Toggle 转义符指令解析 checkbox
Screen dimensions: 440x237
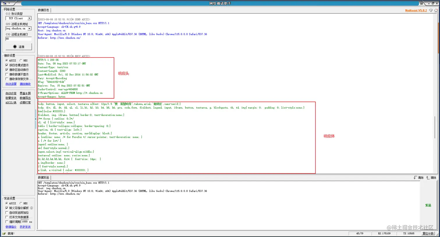(x=7, y=208)
